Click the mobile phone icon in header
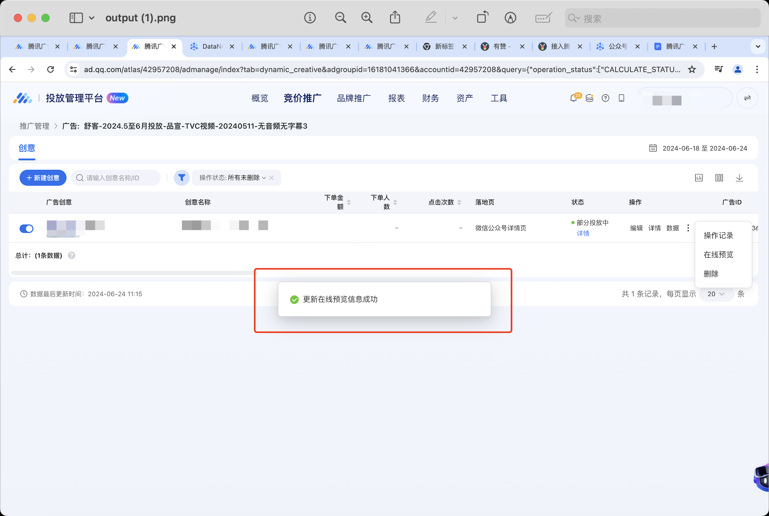The height and width of the screenshot is (516, 769). (x=622, y=98)
